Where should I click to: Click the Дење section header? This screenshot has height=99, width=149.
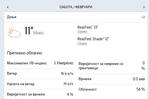click(x=12, y=17)
